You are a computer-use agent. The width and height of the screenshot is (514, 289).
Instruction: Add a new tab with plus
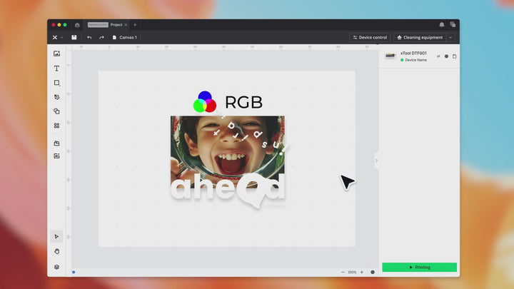135,24
